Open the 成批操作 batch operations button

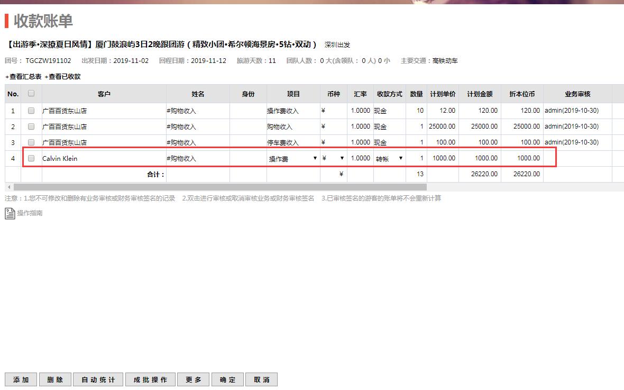point(150,379)
